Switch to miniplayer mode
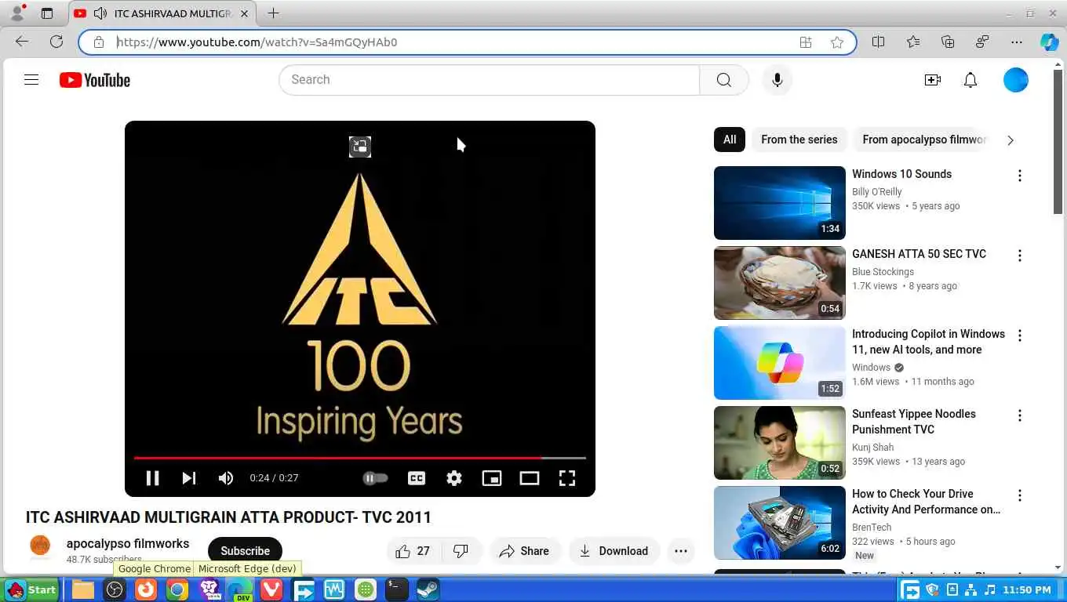This screenshot has width=1067, height=602. pos(492,478)
